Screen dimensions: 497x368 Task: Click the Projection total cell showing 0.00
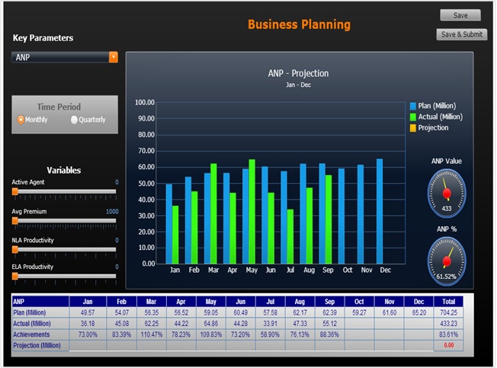[449, 345]
